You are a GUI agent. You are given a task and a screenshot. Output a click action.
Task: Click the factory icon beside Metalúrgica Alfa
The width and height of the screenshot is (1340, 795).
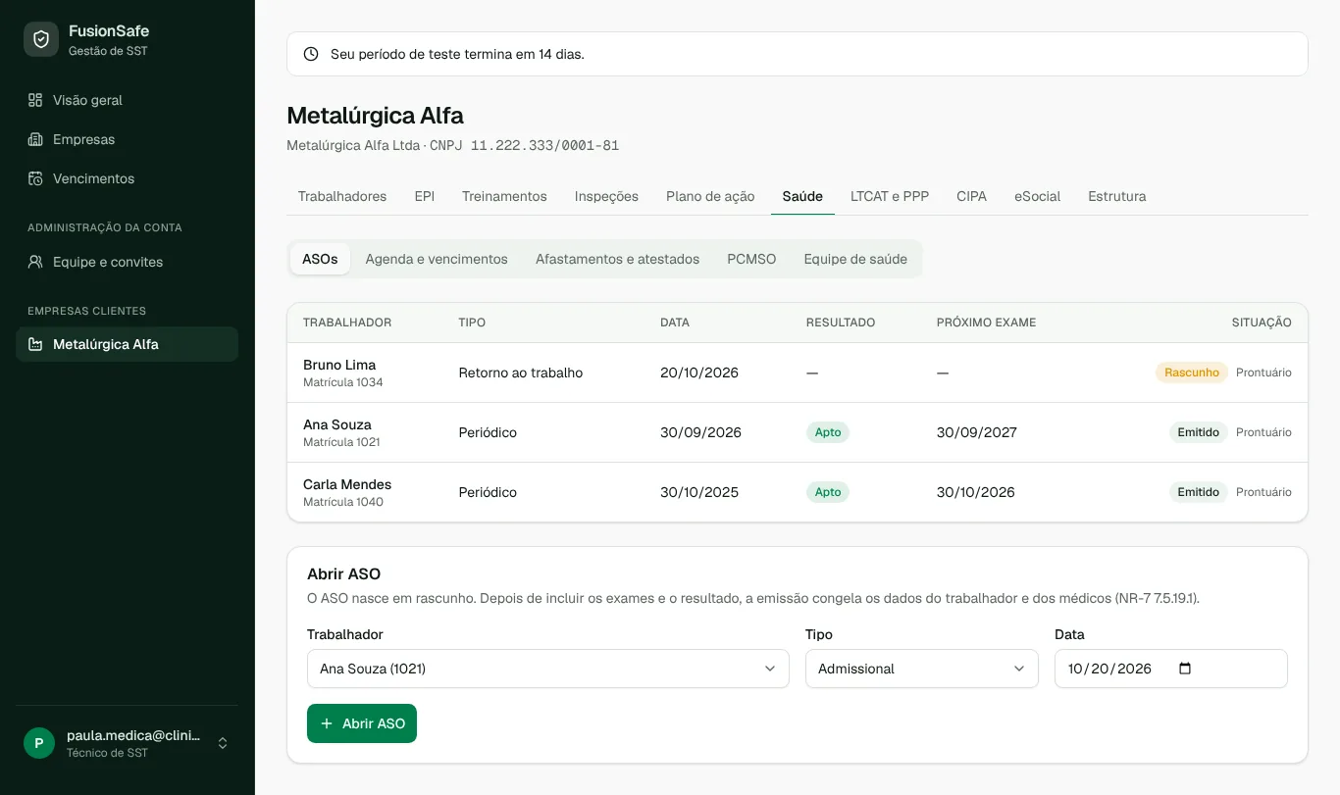35,344
